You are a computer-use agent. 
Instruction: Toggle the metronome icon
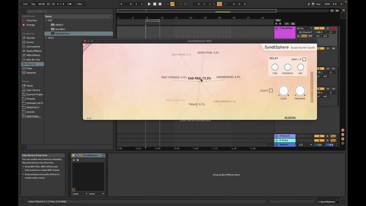point(69,4)
